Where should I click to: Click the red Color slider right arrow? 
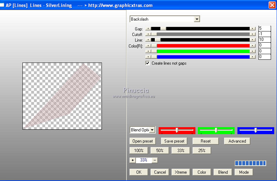[x=252, y=46]
